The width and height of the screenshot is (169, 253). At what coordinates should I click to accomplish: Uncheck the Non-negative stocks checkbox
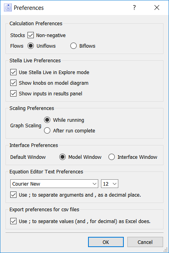31,35
